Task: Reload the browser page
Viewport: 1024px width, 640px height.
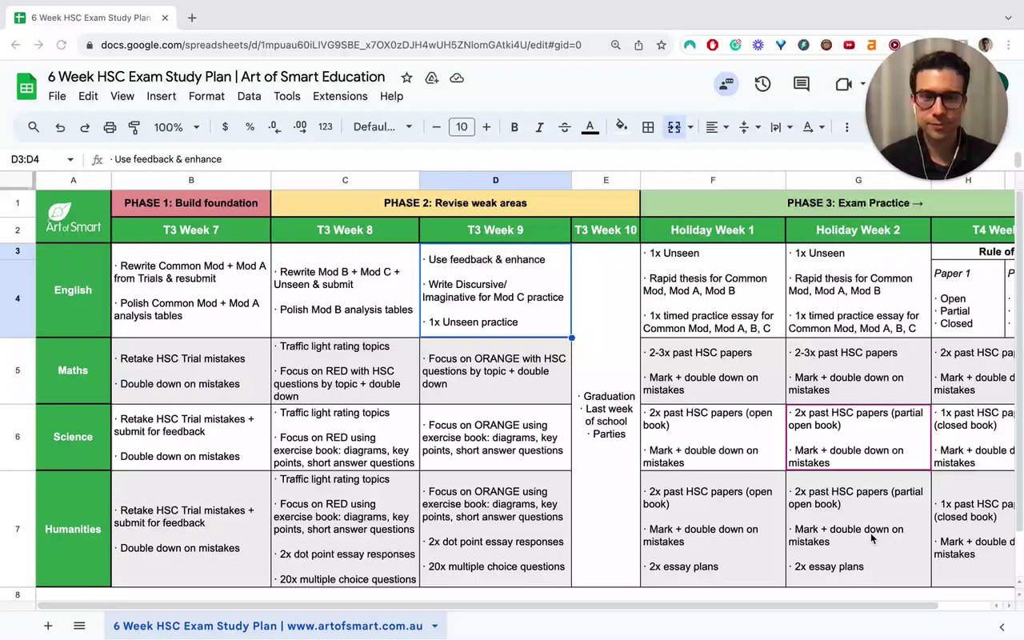Action: point(60,46)
